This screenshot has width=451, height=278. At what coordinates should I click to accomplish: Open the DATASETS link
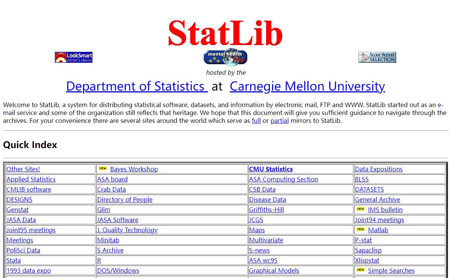click(x=369, y=189)
